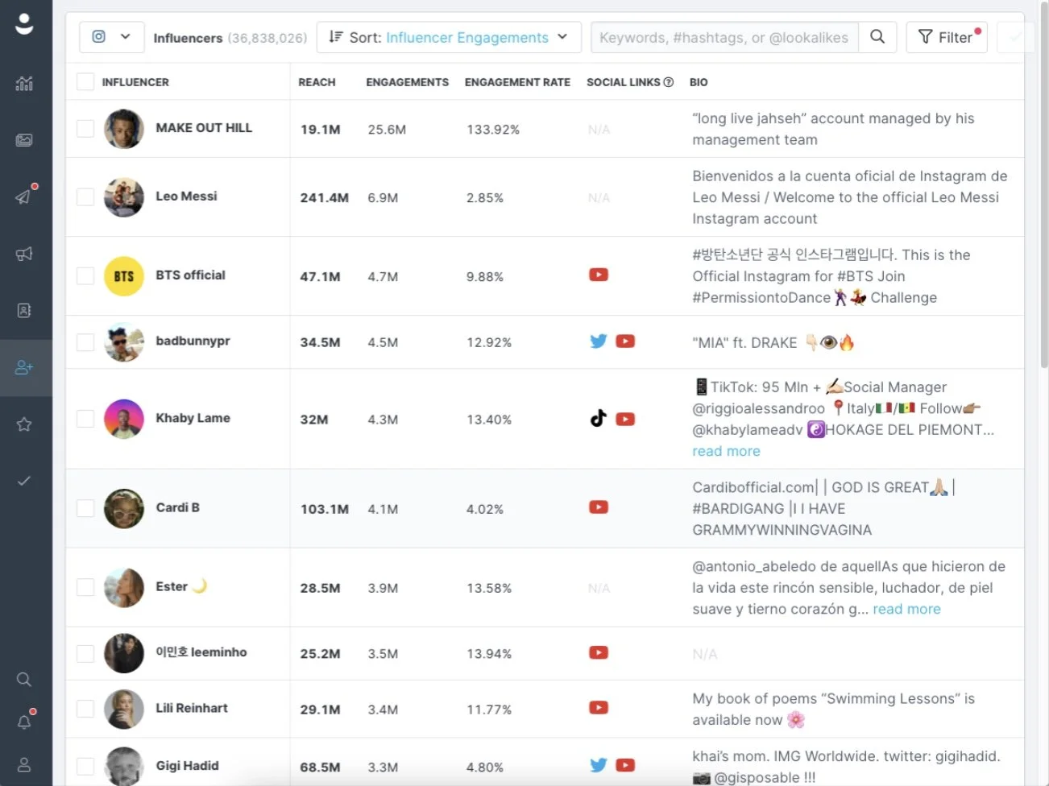
Task: Sort by the ENGAGEMENT RATE column header
Action: pyautogui.click(x=517, y=82)
